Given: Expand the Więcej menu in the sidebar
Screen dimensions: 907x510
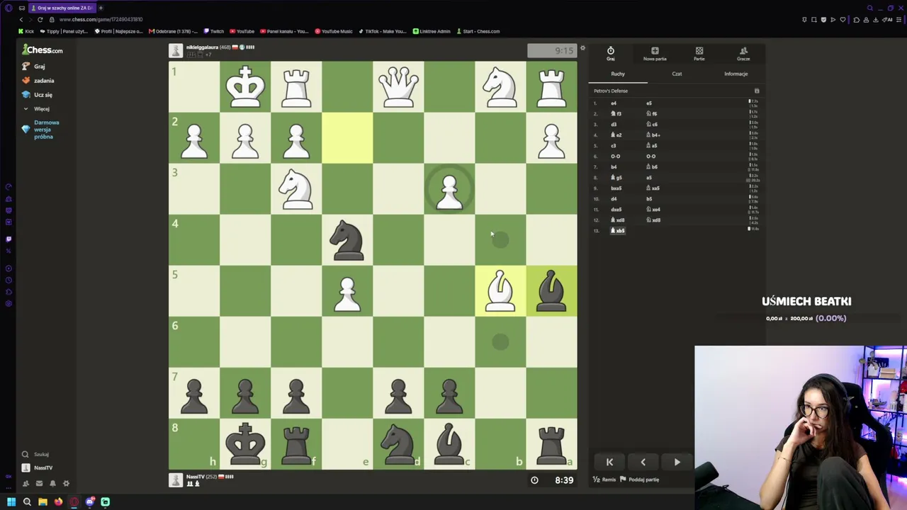Looking at the screenshot, I should coord(37,109).
